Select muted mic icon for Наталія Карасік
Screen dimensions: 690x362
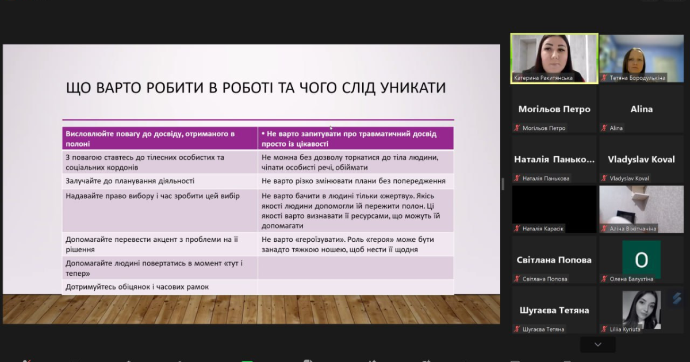517,229
